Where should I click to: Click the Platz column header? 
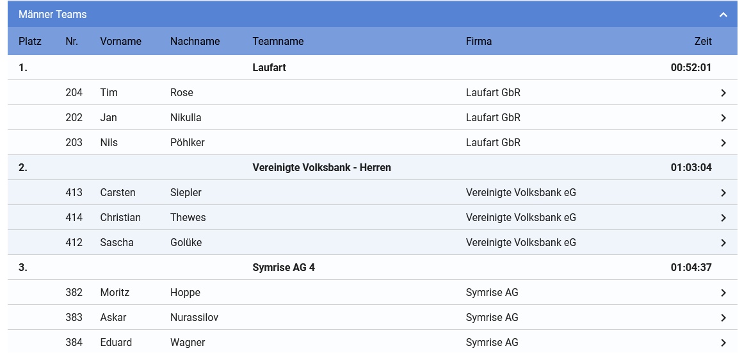30,41
